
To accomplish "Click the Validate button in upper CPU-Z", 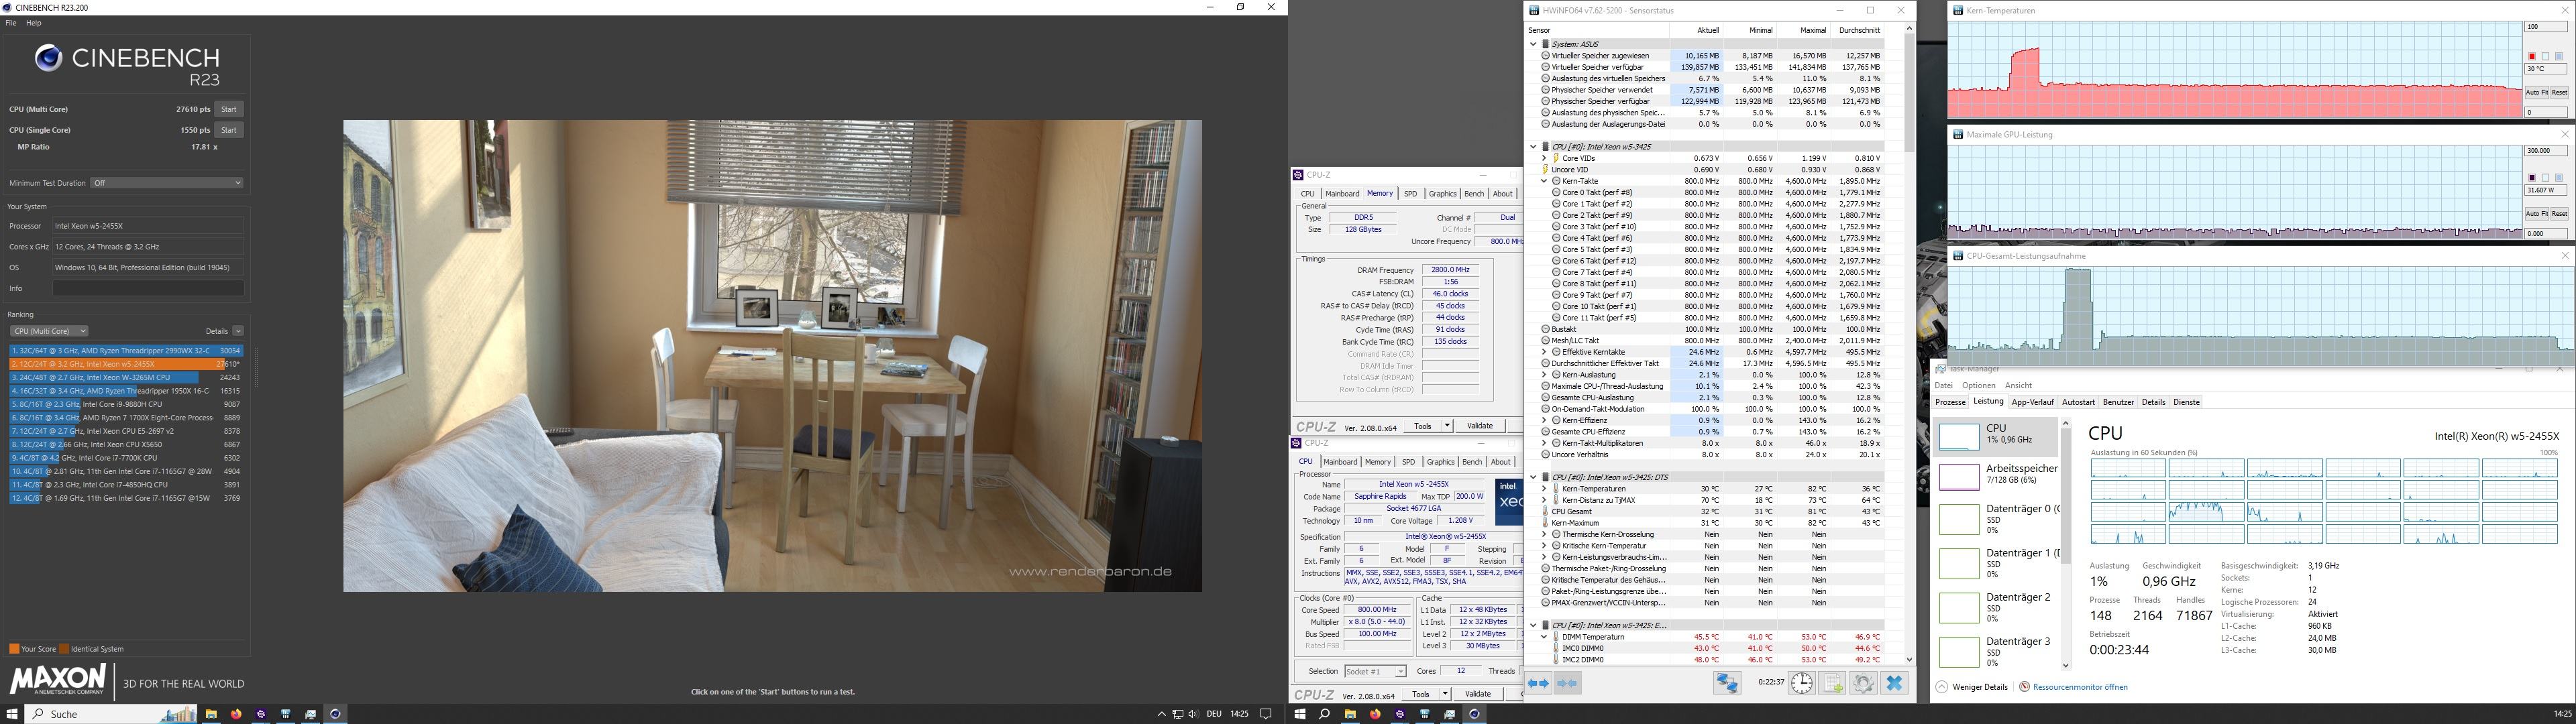I will (1480, 426).
